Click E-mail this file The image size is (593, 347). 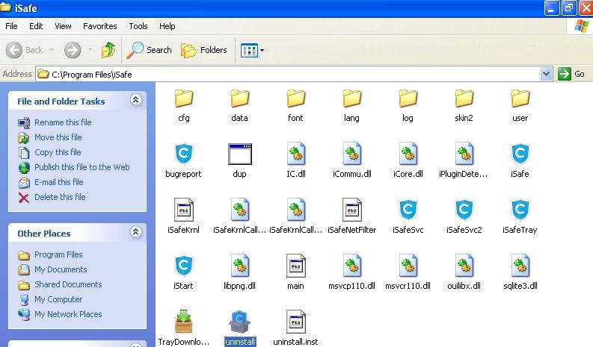pos(51,182)
